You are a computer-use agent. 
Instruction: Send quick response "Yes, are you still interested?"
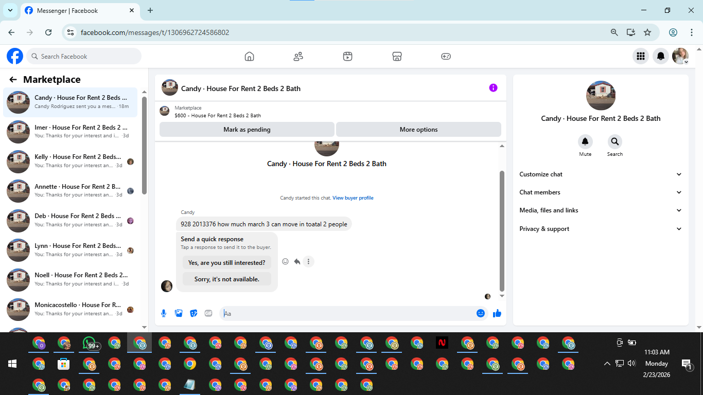tap(227, 262)
